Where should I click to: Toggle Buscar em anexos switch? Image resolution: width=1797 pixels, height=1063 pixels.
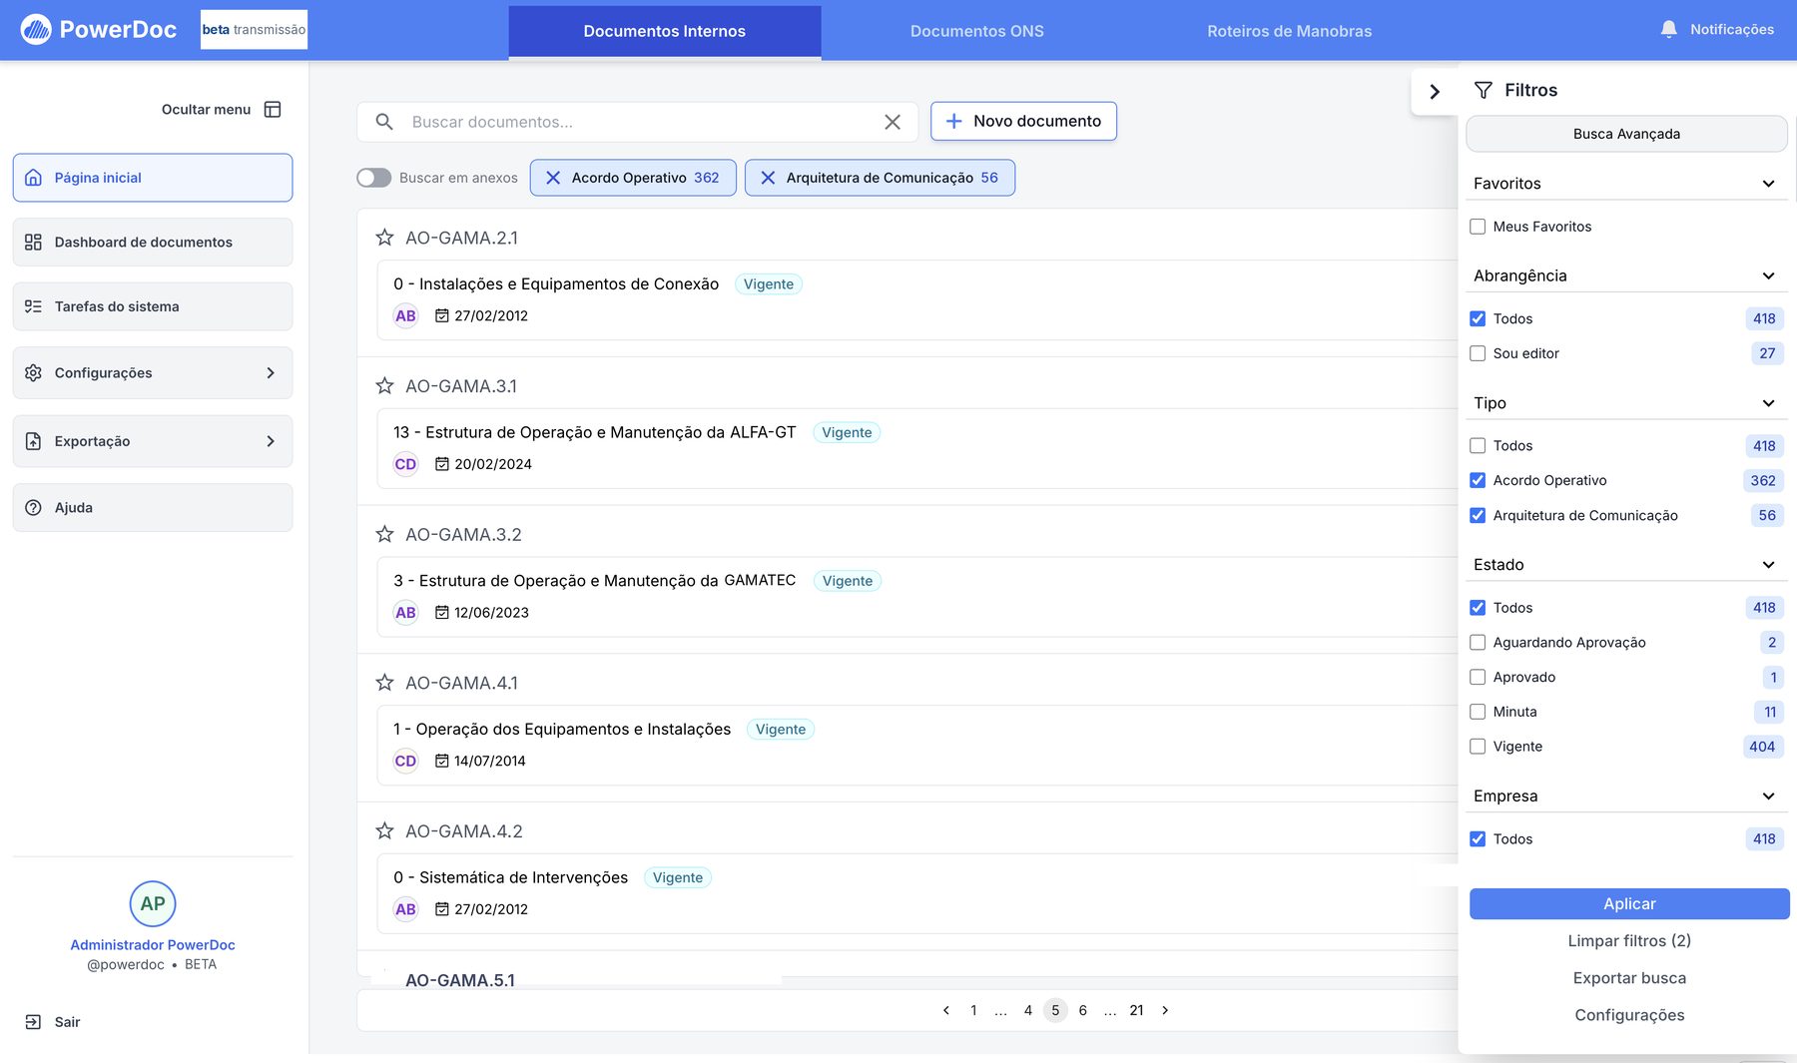373,178
